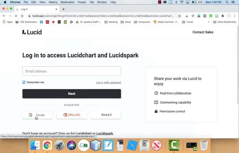Click the forward navigation arrow
Viewport: 239px width, 153px height.
10,16
